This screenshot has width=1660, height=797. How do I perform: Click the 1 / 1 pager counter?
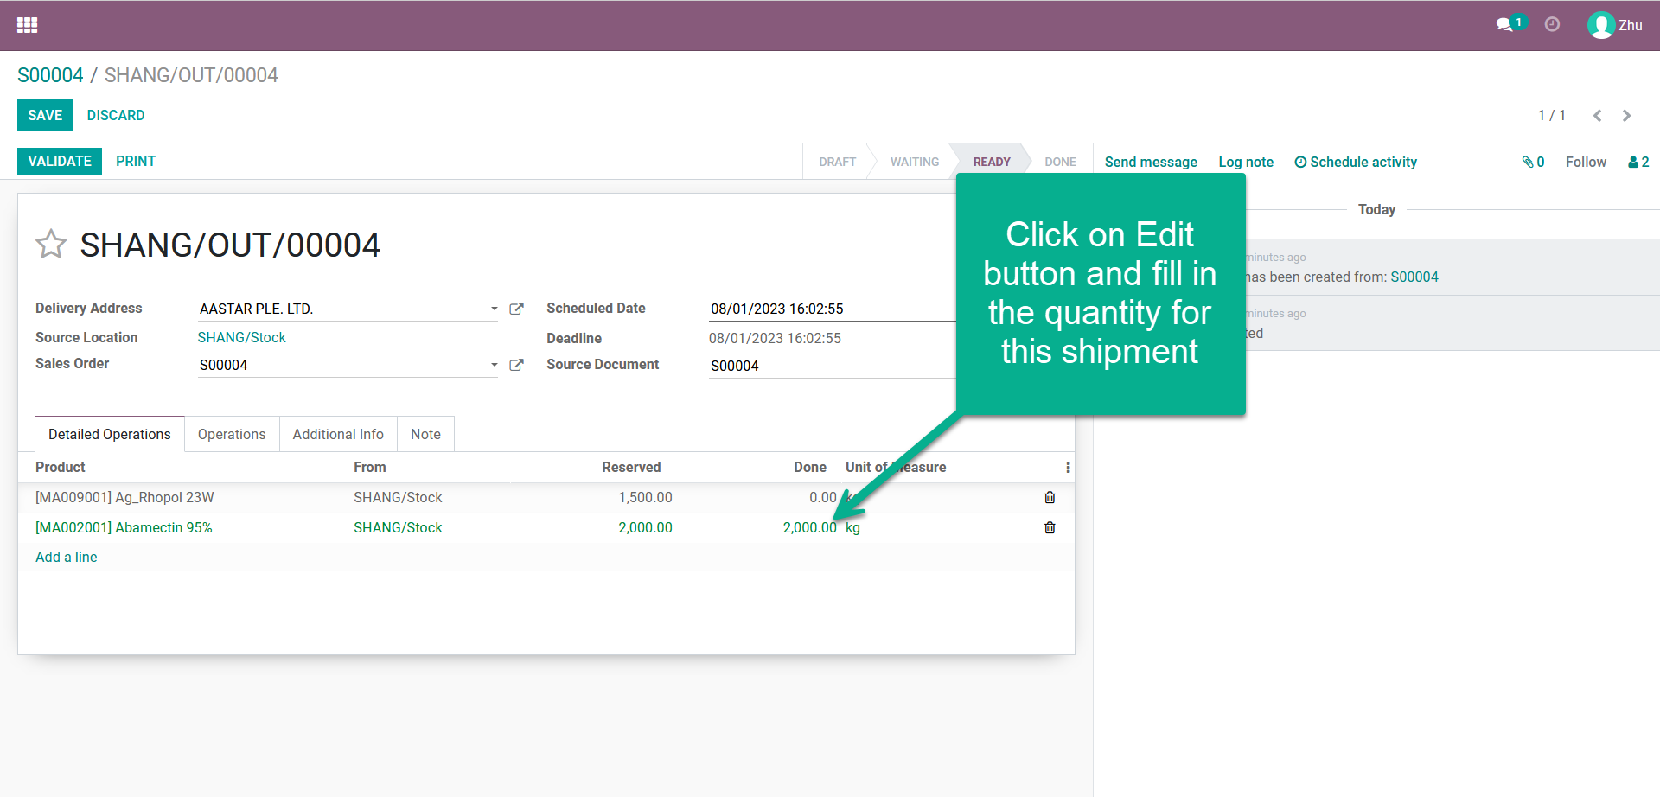1551,115
